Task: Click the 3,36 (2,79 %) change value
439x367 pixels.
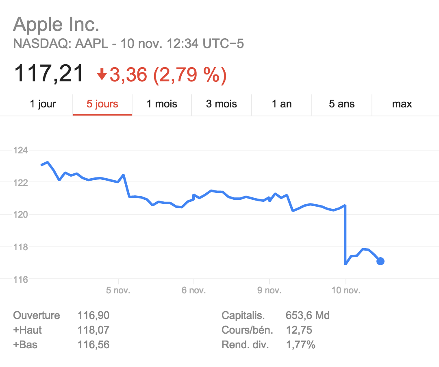Action: click(168, 75)
